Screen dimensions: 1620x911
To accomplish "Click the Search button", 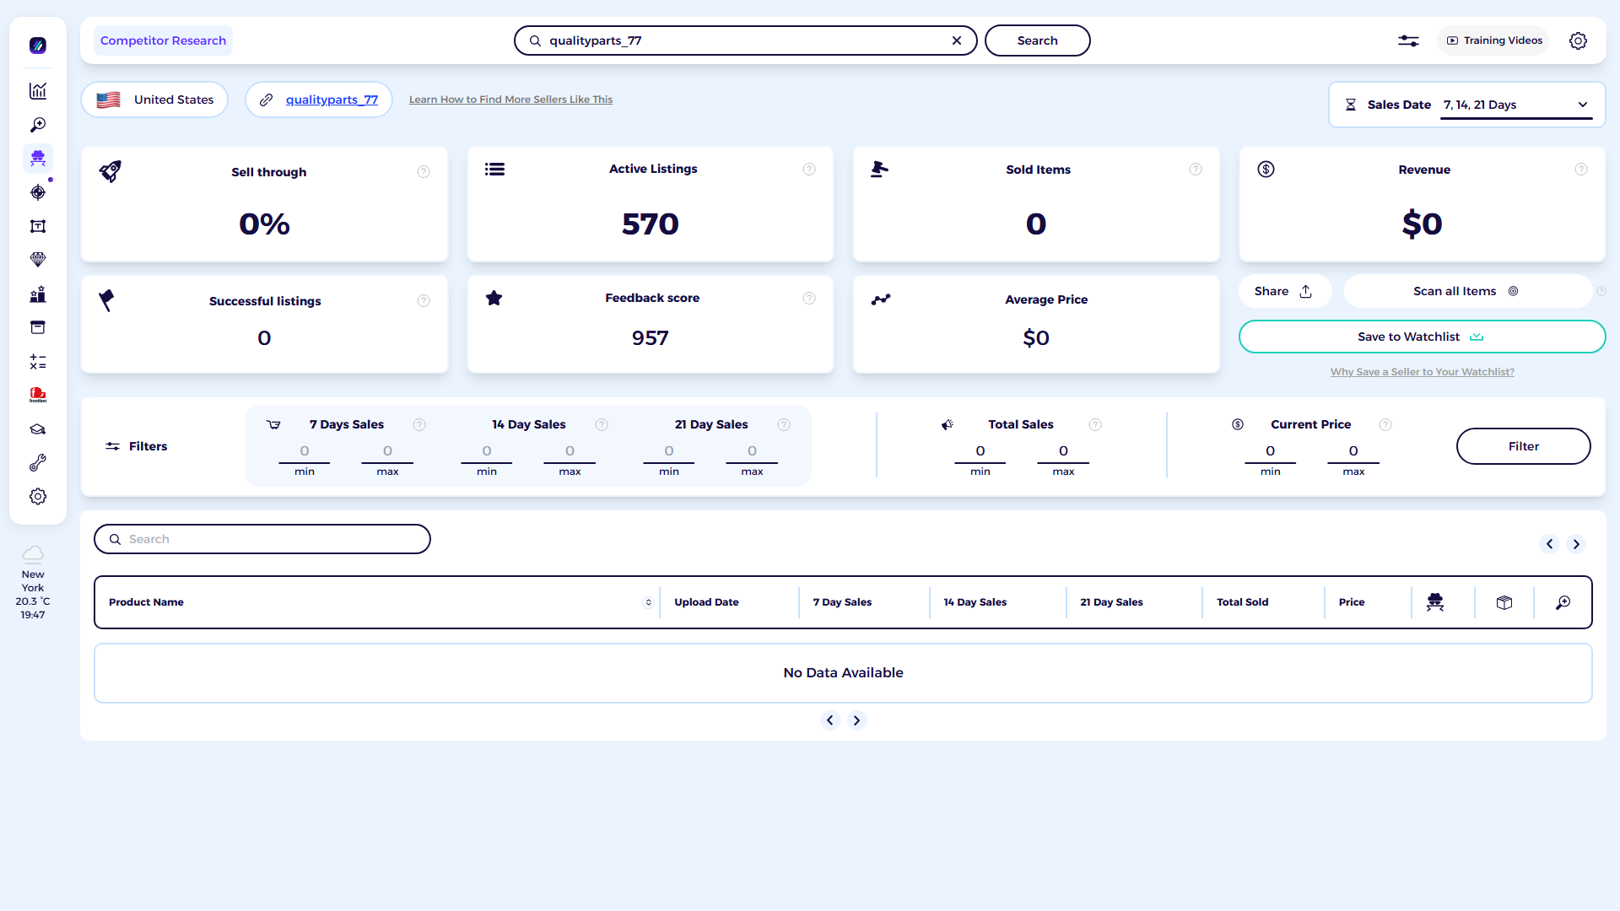I will [x=1037, y=40].
